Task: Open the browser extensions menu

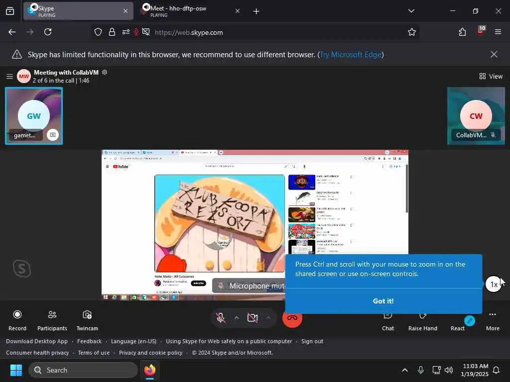Action: pyautogui.click(x=462, y=32)
